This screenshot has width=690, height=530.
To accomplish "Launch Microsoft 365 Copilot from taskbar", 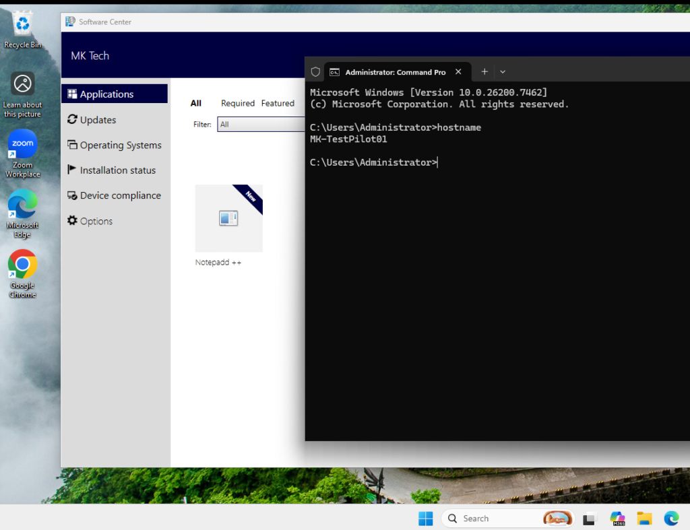I will click(617, 519).
